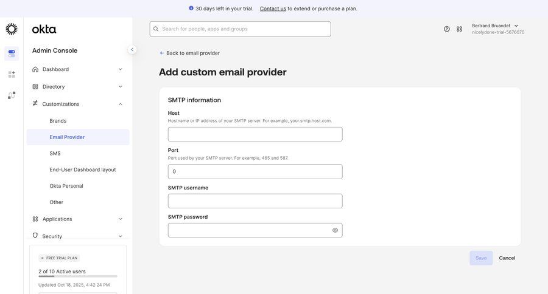548x294 pixels.
Task: Click the search magnifier icon
Action: click(x=156, y=29)
